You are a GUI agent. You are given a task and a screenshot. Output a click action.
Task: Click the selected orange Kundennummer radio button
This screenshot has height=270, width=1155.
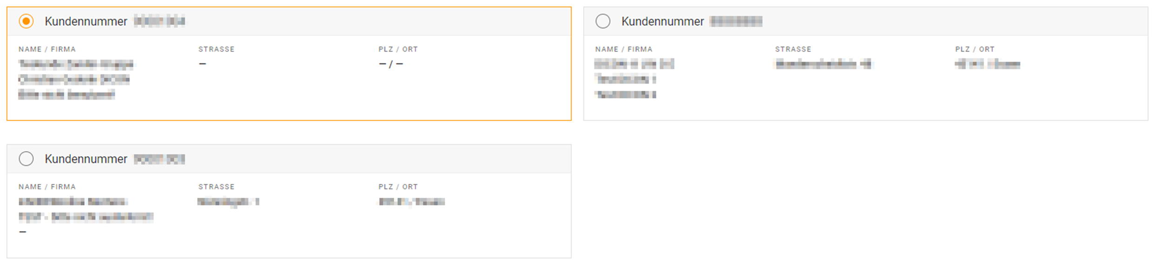26,21
